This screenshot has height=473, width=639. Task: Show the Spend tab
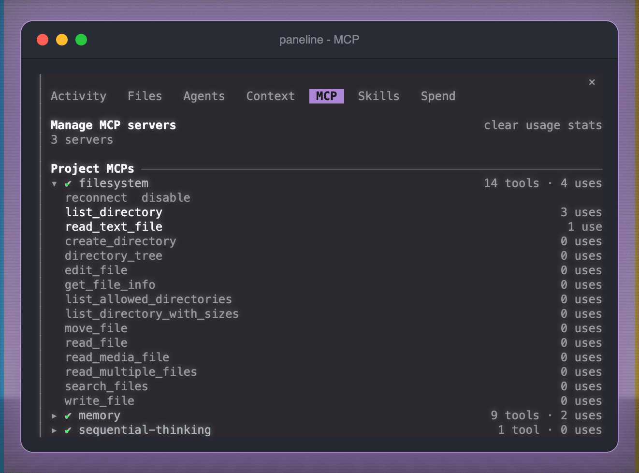click(x=438, y=96)
